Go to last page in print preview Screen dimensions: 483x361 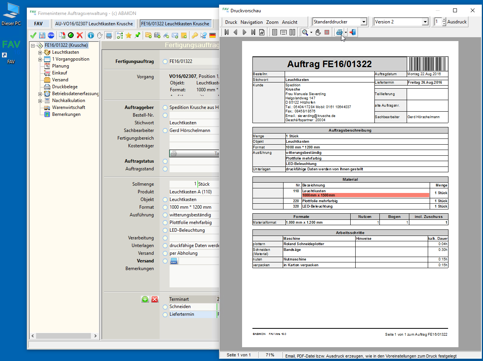click(x=253, y=32)
